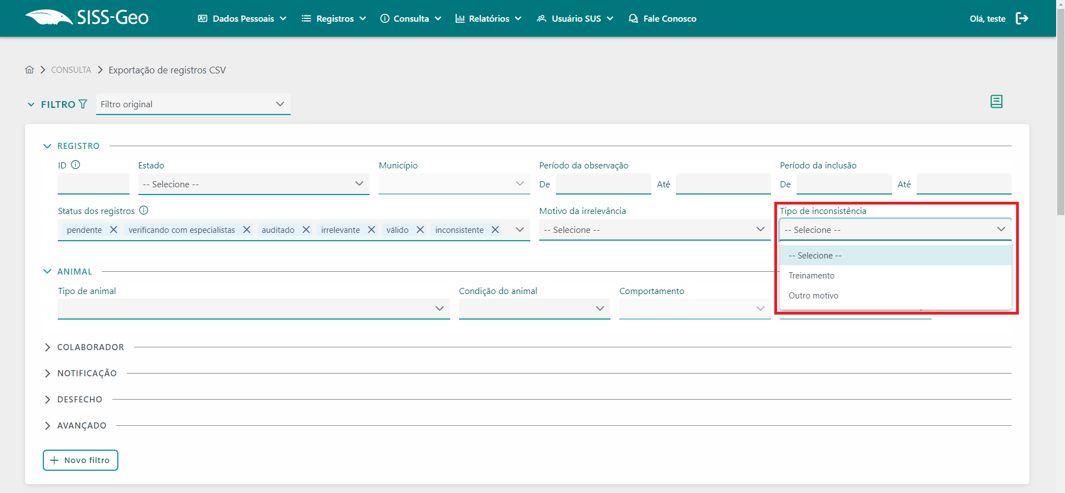This screenshot has height=493, width=1065.
Task: Click info icon next to Status dos registros
Action: coord(143,210)
